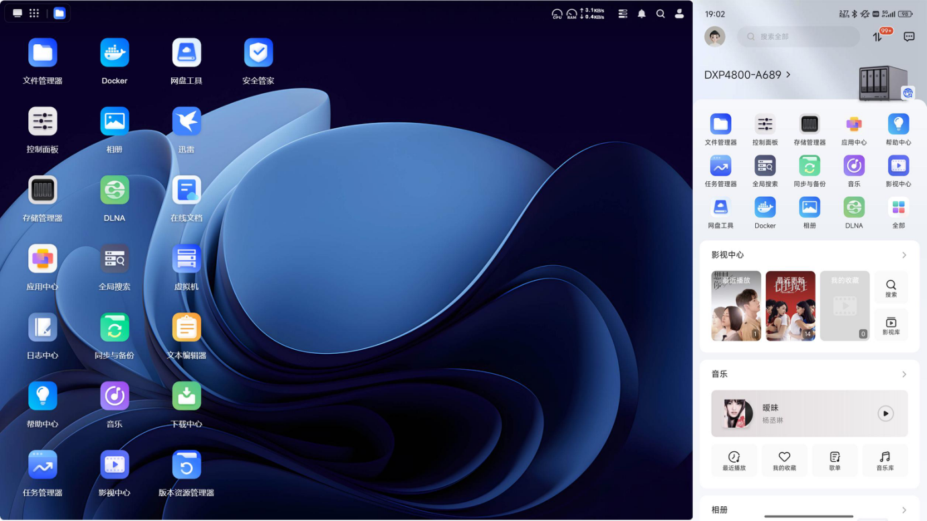The height and width of the screenshot is (521, 927).
Task: Open notifications bell in the taskbar
Action: point(642,13)
